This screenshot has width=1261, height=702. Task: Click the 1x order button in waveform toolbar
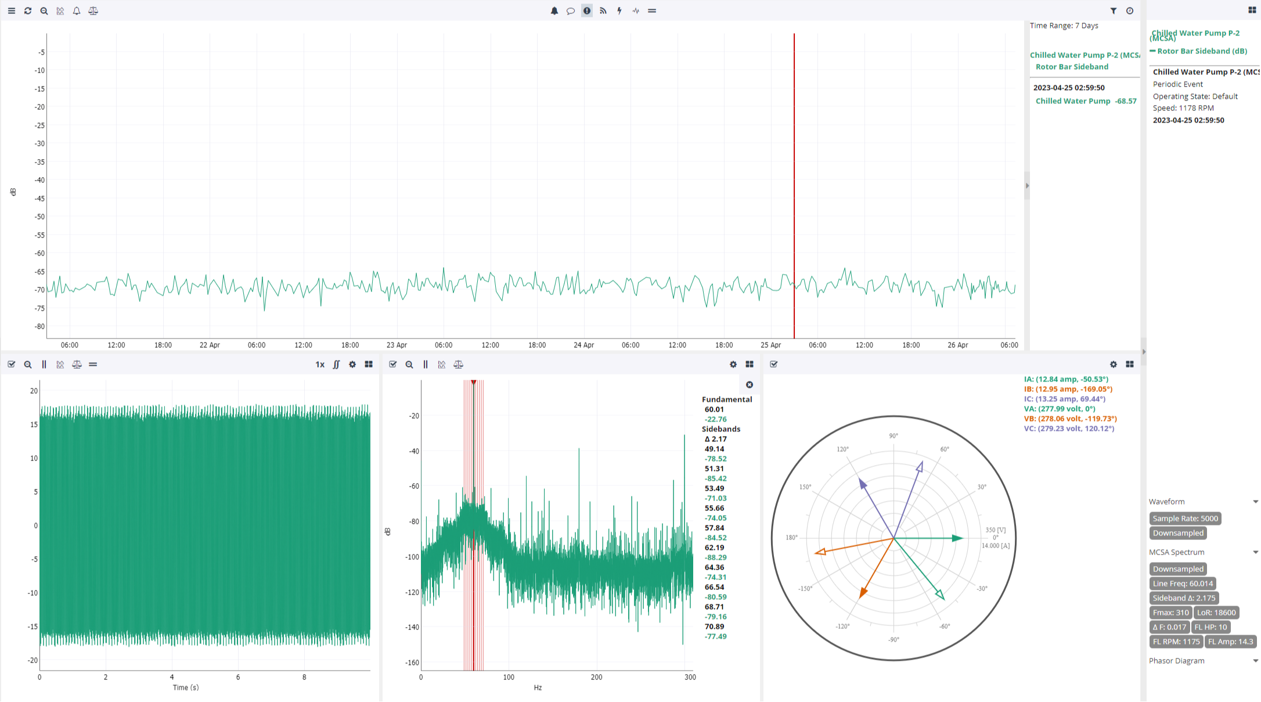point(320,365)
